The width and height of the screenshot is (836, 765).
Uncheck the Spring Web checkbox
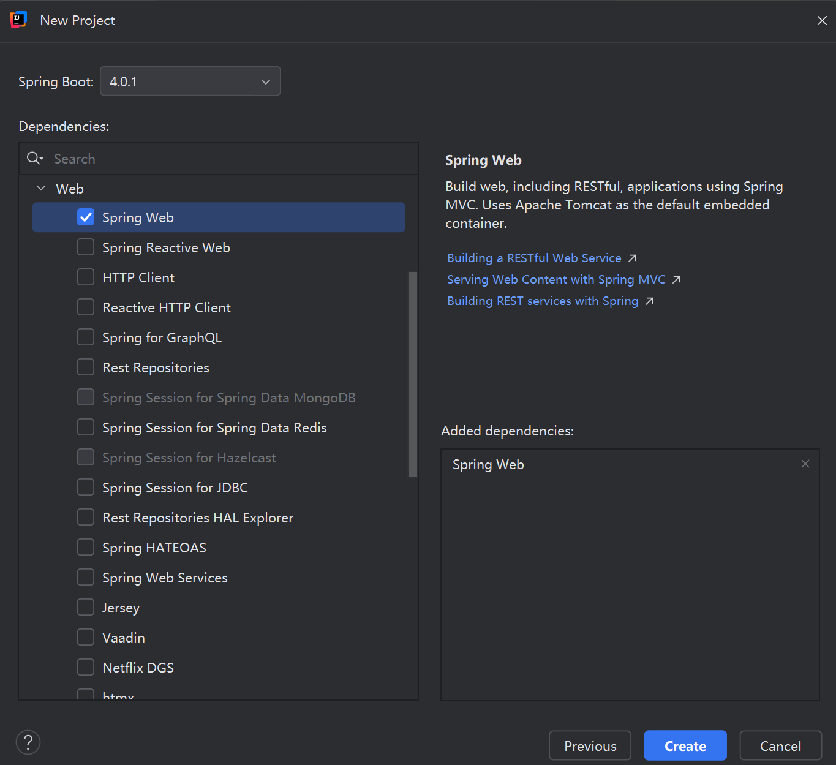86,217
